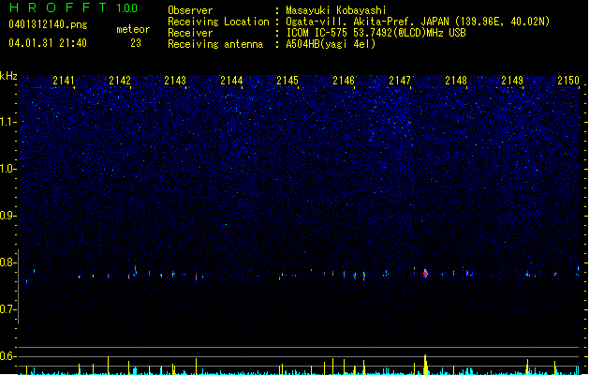Click the ICOM IC-575 53.7492 MHz USB text
Viewport: 589px width, 375px height.
tap(375, 33)
